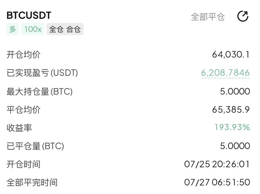Select the 已实现盈亏 (USDT) label
This screenshot has width=260, height=194.
coord(42,73)
